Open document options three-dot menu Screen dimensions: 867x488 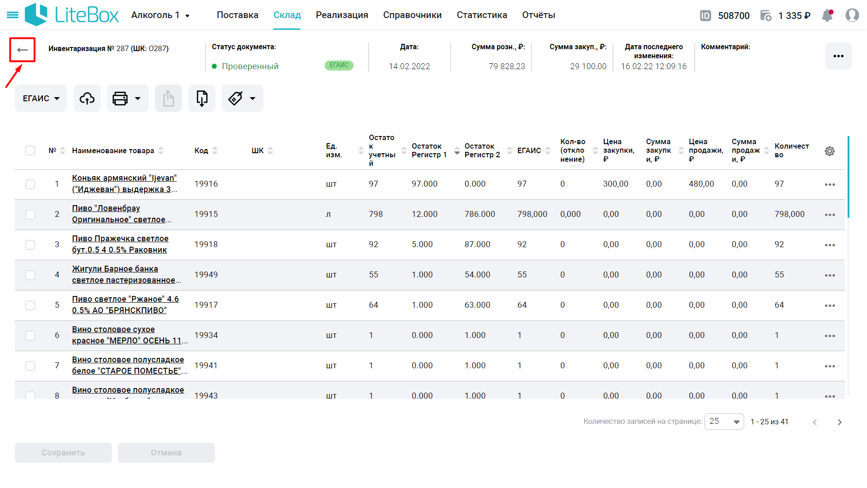[839, 56]
